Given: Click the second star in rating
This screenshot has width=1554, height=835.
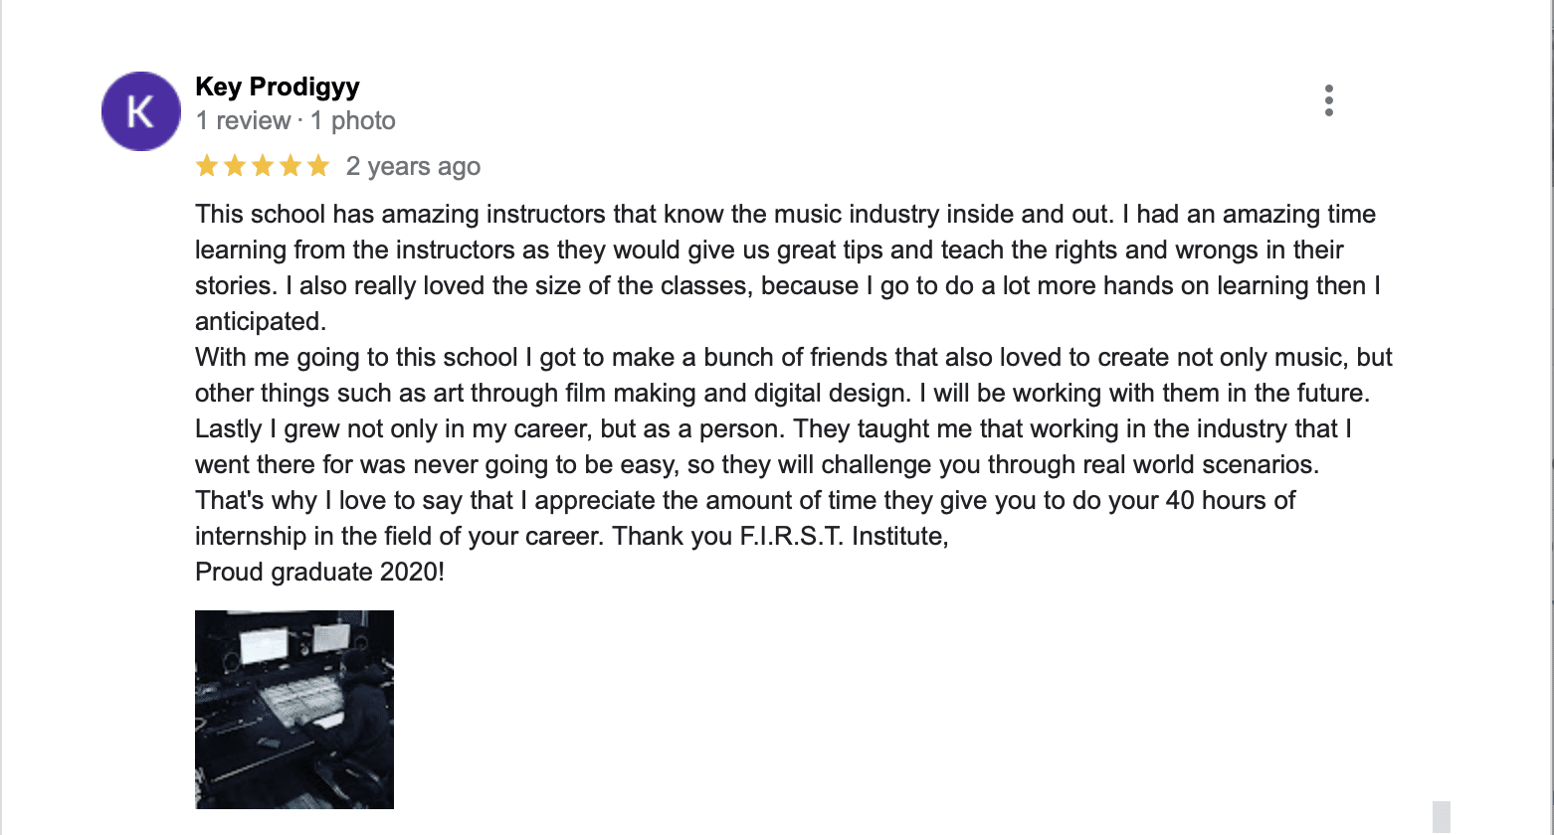Looking at the screenshot, I should [x=235, y=166].
